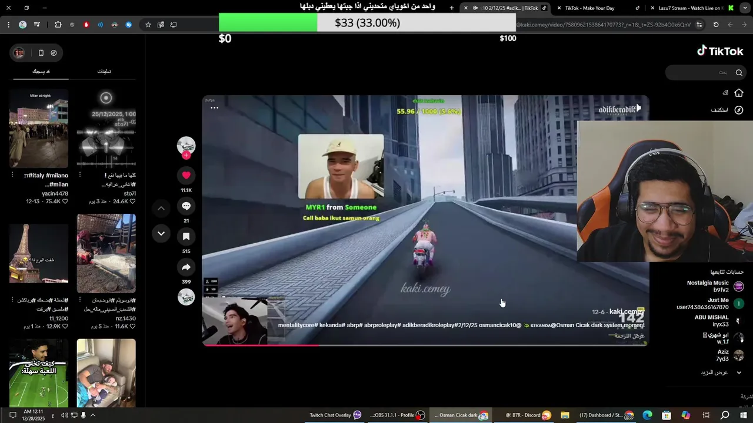Expand the browser tab search dropdown

coord(744,8)
